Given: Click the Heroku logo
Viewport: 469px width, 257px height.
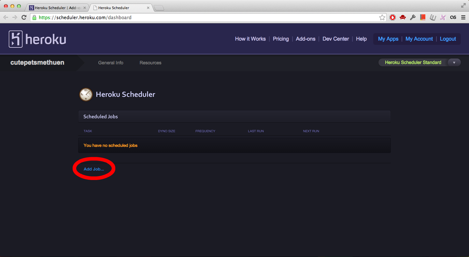Looking at the screenshot, I should pyautogui.click(x=37, y=39).
